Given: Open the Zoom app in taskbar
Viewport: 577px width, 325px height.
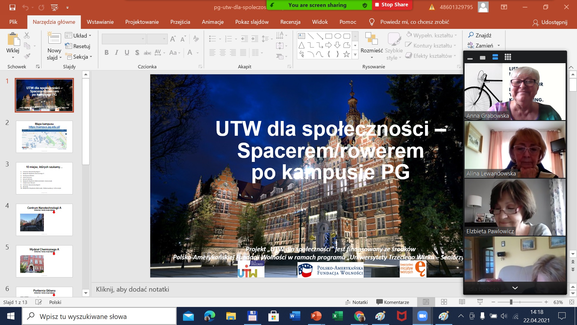Looking at the screenshot, I should click(422, 316).
